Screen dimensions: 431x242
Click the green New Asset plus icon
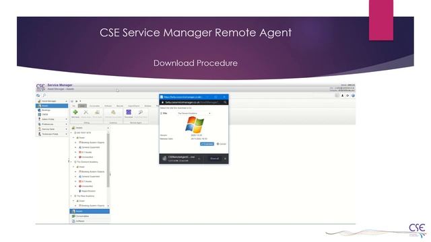click(75, 112)
